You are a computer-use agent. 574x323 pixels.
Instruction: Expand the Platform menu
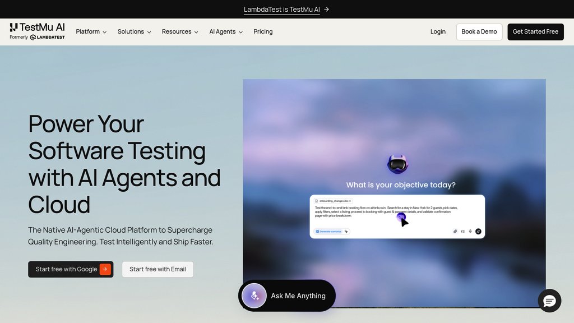tap(91, 31)
